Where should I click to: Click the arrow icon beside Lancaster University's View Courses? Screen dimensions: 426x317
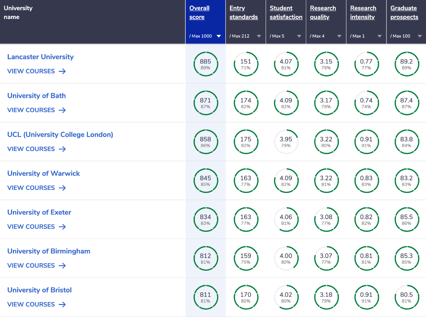(x=62, y=71)
